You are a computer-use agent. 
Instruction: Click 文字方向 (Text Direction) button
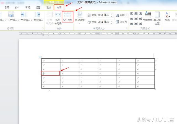(148, 17)
